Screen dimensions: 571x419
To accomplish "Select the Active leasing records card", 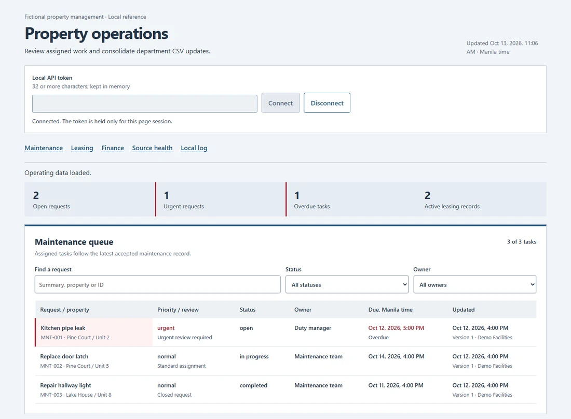I will coord(481,199).
